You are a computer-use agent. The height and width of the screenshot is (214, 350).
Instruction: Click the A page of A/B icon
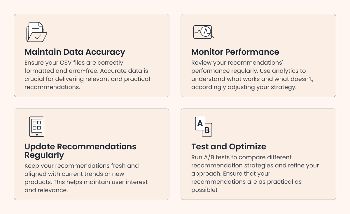pos(200,123)
